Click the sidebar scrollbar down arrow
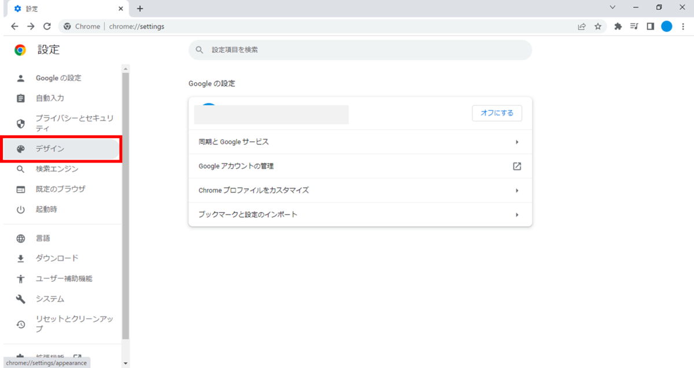The width and height of the screenshot is (694, 368). (125, 363)
